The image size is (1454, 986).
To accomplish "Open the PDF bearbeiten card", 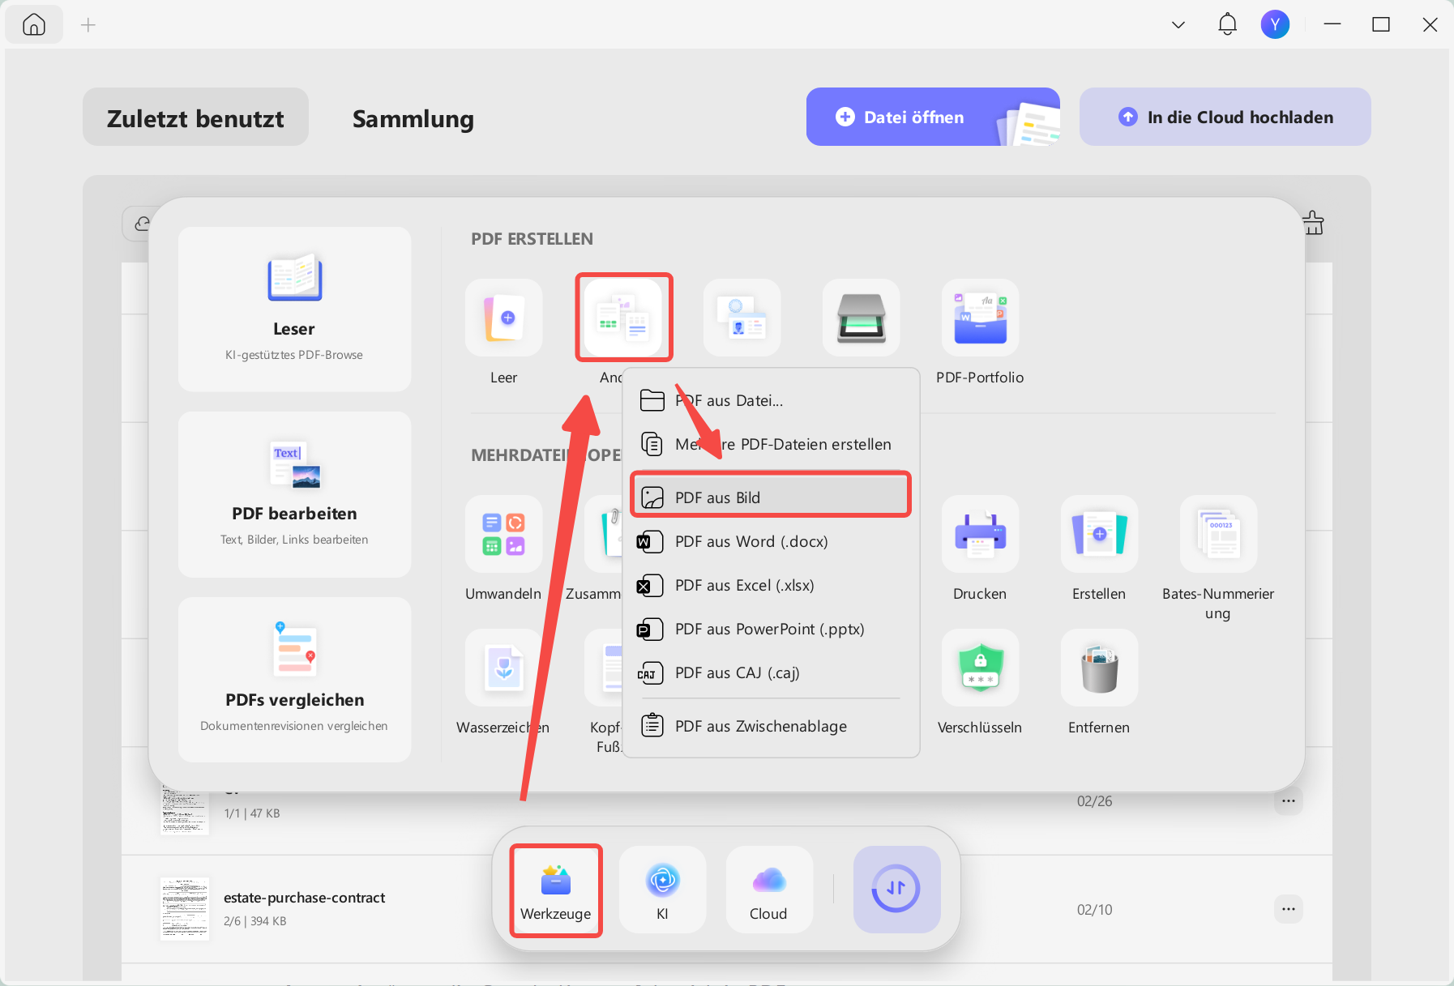I will click(294, 494).
